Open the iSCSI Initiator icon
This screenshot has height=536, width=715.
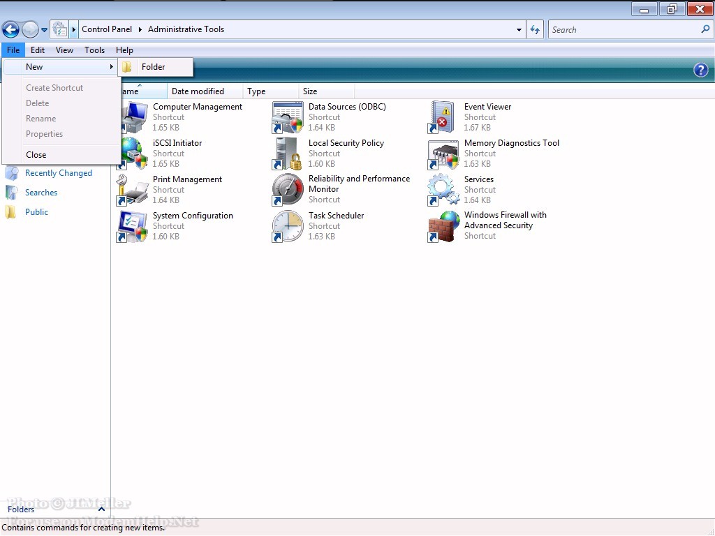coord(134,154)
